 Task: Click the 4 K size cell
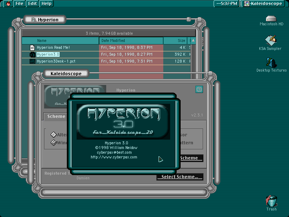click(x=182, y=48)
